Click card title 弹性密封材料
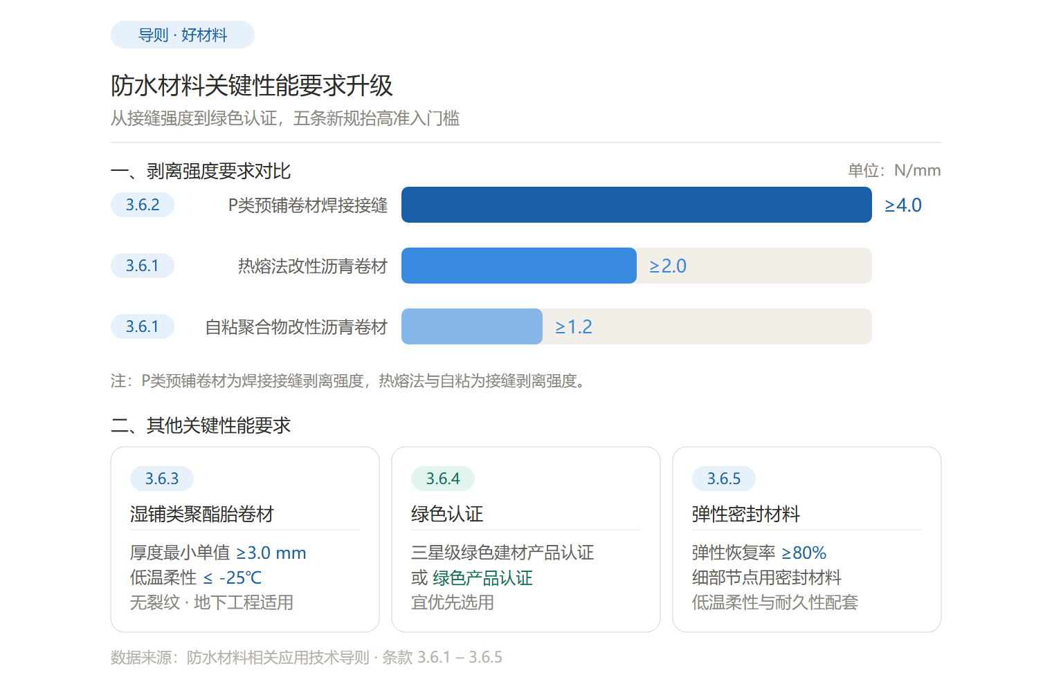 746,514
